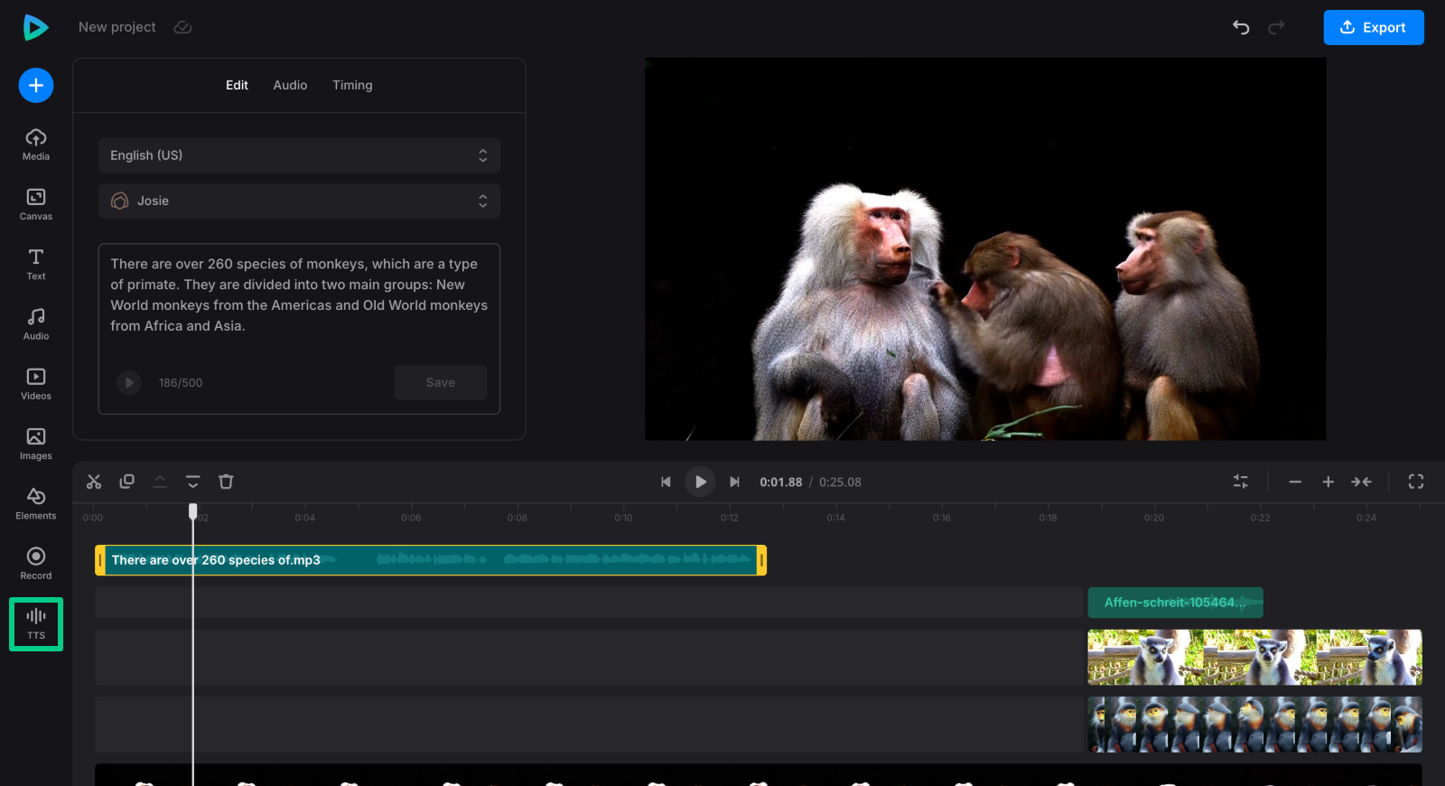Click the cloud save status icon
Screen dimensions: 1445x786
point(182,27)
